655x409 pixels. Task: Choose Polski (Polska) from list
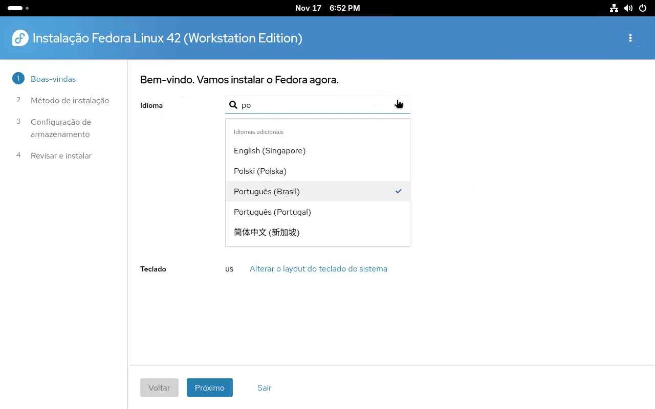260,171
